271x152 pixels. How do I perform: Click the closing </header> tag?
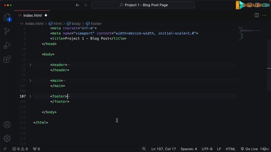point(60,70)
